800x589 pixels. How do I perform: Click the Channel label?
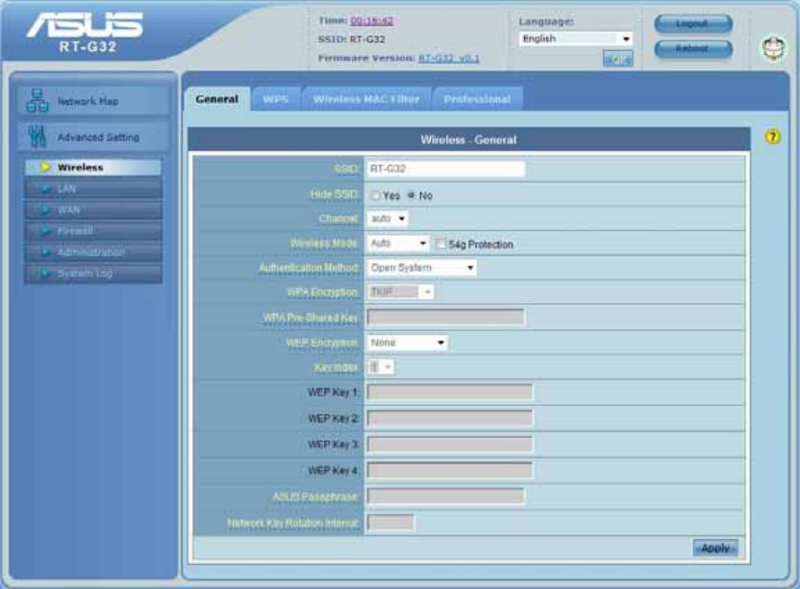coord(338,218)
